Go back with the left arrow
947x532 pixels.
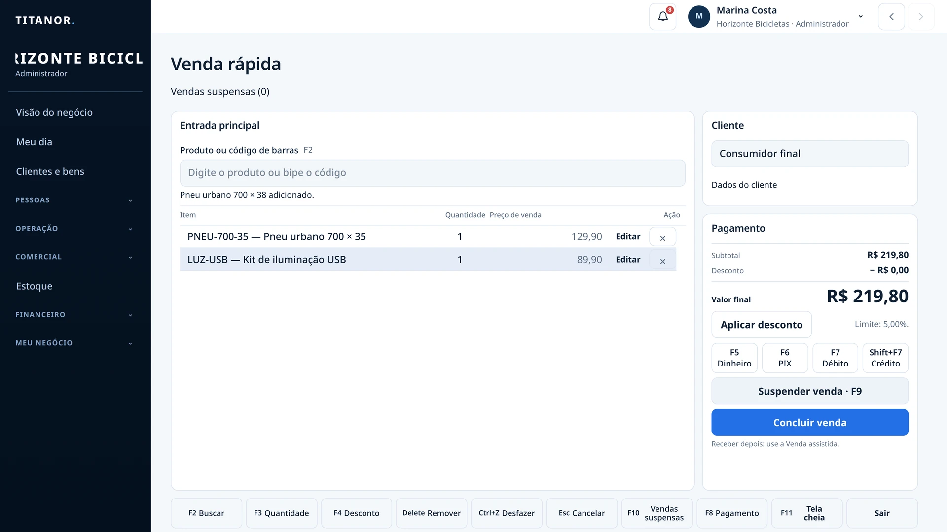[891, 17]
